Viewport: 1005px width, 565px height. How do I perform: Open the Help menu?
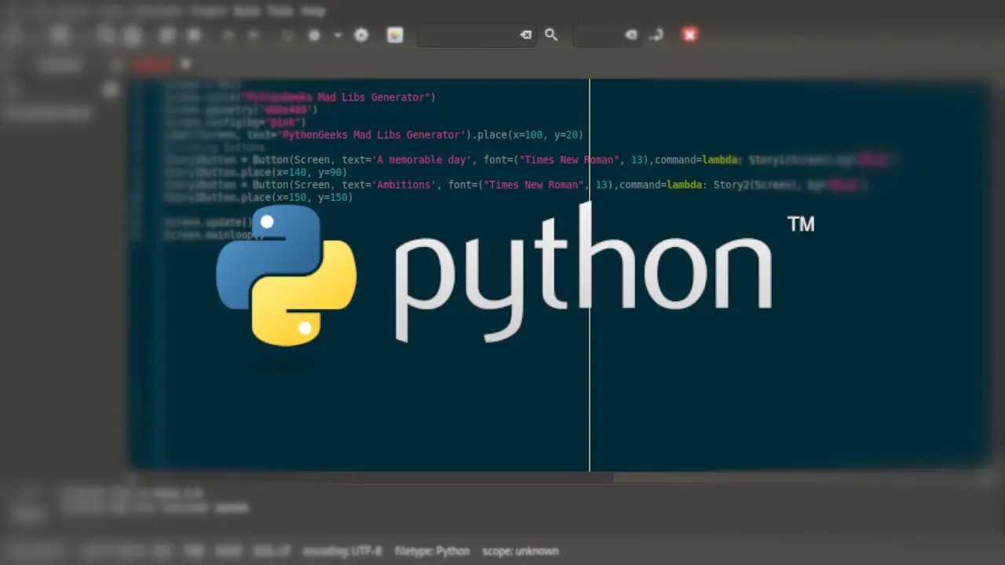[x=312, y=11]
